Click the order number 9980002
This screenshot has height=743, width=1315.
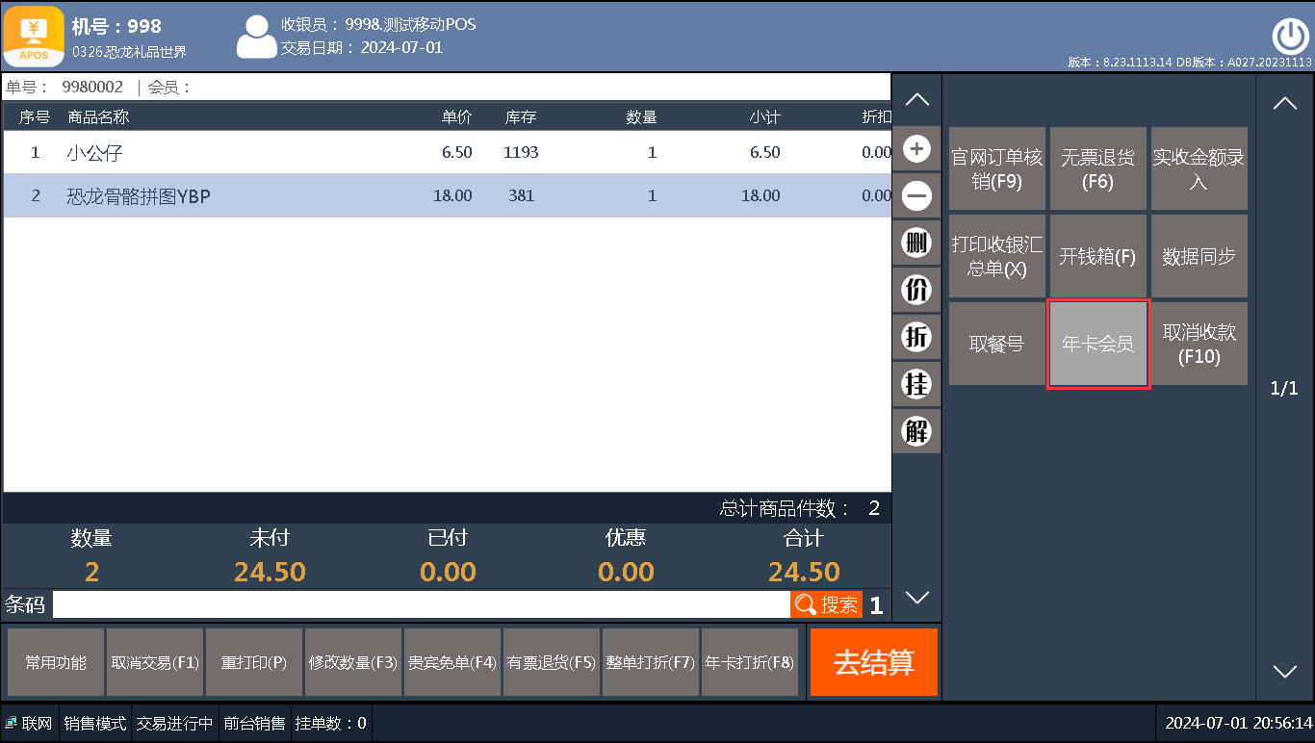pyautogui.click(x=92, y=87)
